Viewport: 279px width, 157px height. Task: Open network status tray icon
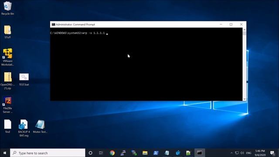click(x=237, y=153)
